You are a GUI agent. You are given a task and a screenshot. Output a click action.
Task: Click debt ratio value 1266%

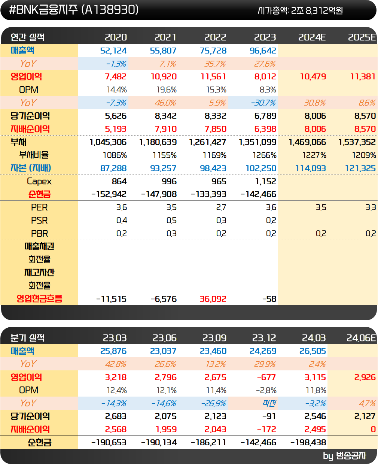point(264,155)
